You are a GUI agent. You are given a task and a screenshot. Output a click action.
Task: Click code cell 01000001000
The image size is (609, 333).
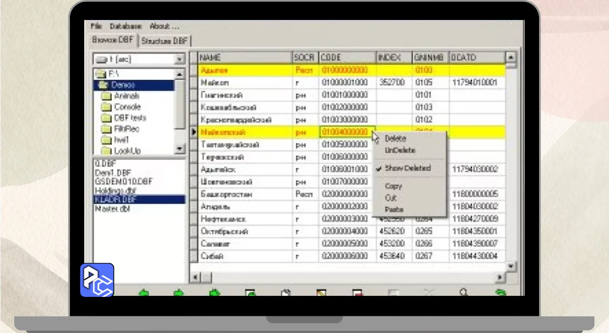tap(347, 83)
